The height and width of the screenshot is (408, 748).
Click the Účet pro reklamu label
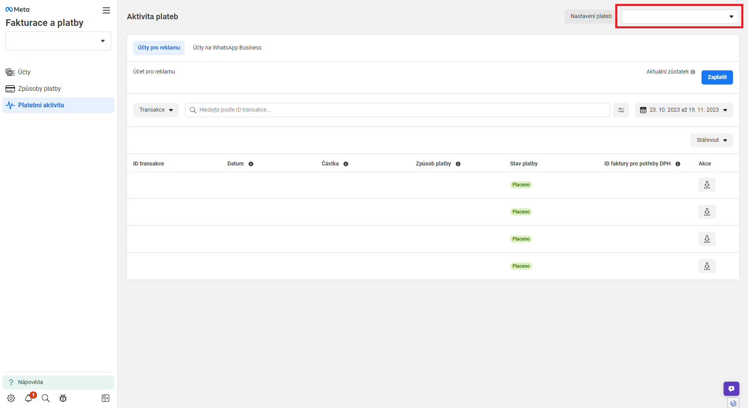pos(154,72)
